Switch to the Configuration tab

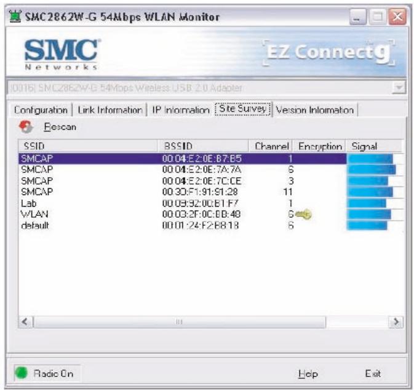pyautogui.click(x=41, y=110)
